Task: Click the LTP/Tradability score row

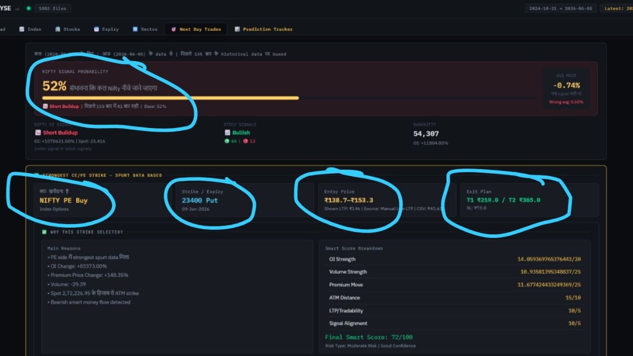Action: coord(455,311)
